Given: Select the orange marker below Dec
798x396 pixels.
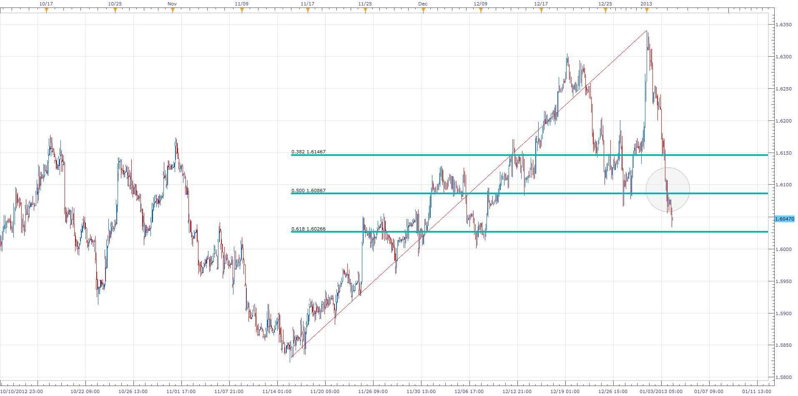Looking at the screenshot, I should 423,10.
